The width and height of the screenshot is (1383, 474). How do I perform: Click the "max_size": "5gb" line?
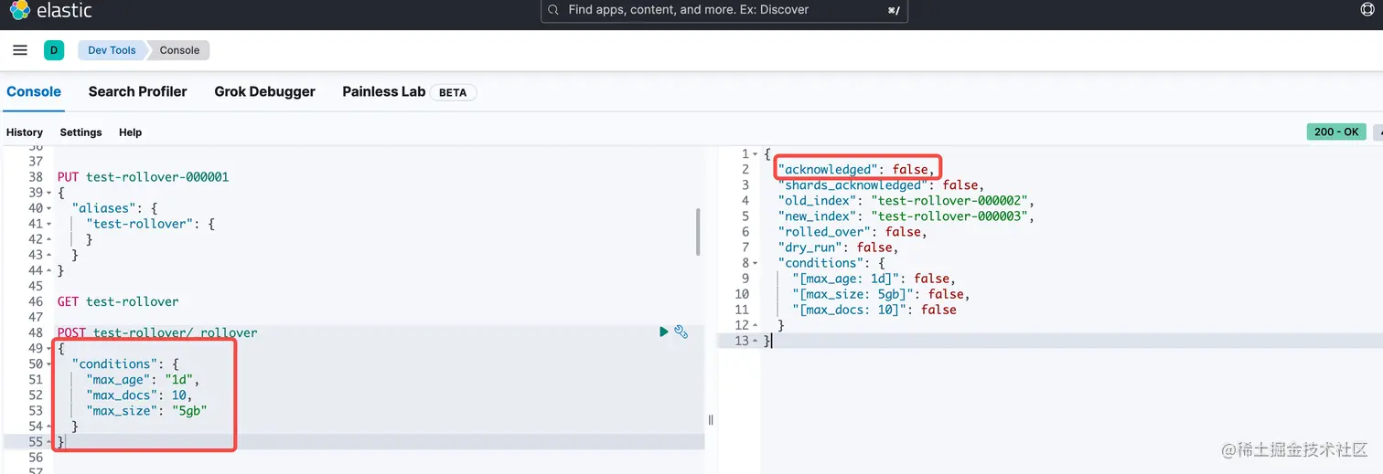tap(146, 410)
